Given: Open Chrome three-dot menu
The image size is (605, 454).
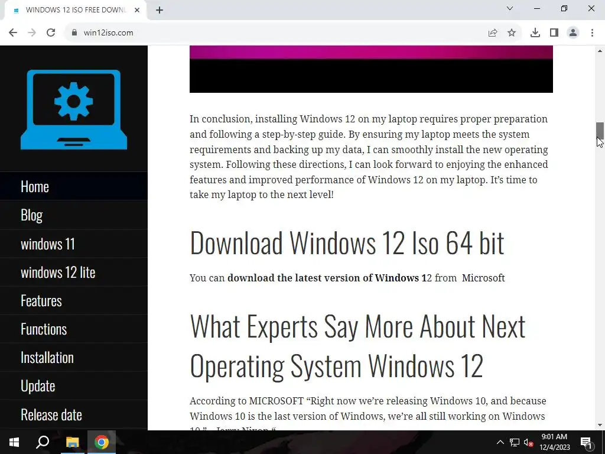Looking at the screenshot, I should click(592, 33).
